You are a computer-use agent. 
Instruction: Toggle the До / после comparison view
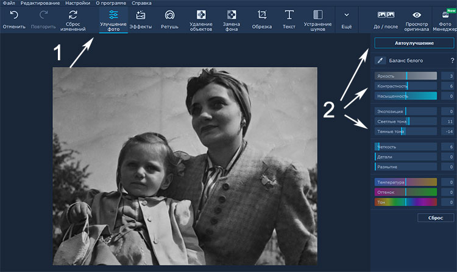(386, 20)
